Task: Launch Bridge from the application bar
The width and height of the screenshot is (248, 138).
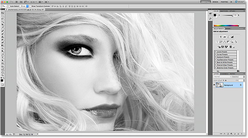Action: click(17, 2)
